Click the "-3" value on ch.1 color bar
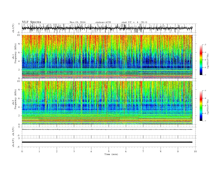This screenshot has width=220, height=170. pos(205,45)
